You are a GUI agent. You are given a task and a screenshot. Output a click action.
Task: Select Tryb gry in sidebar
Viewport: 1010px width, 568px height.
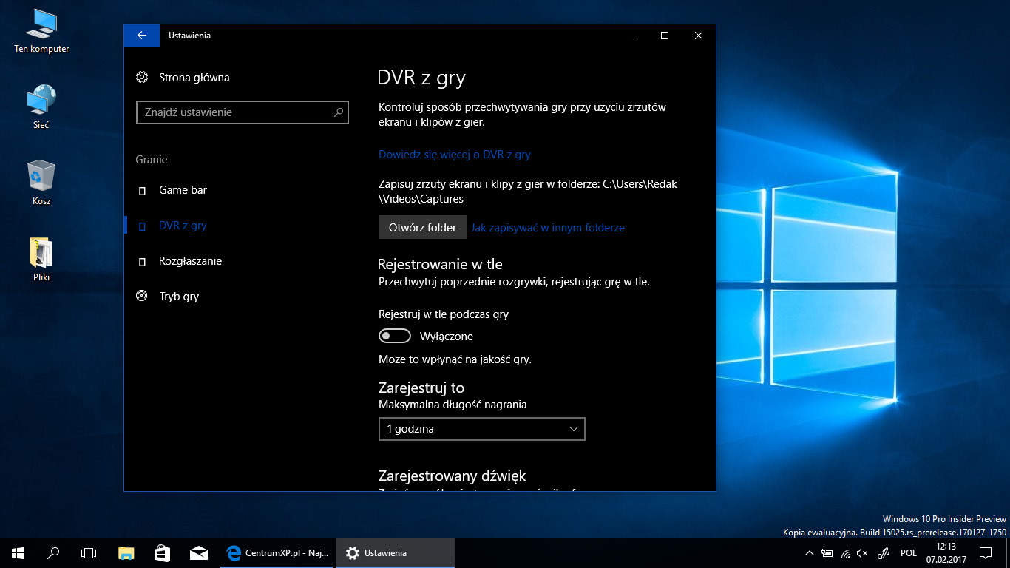[x=179, y=297]
